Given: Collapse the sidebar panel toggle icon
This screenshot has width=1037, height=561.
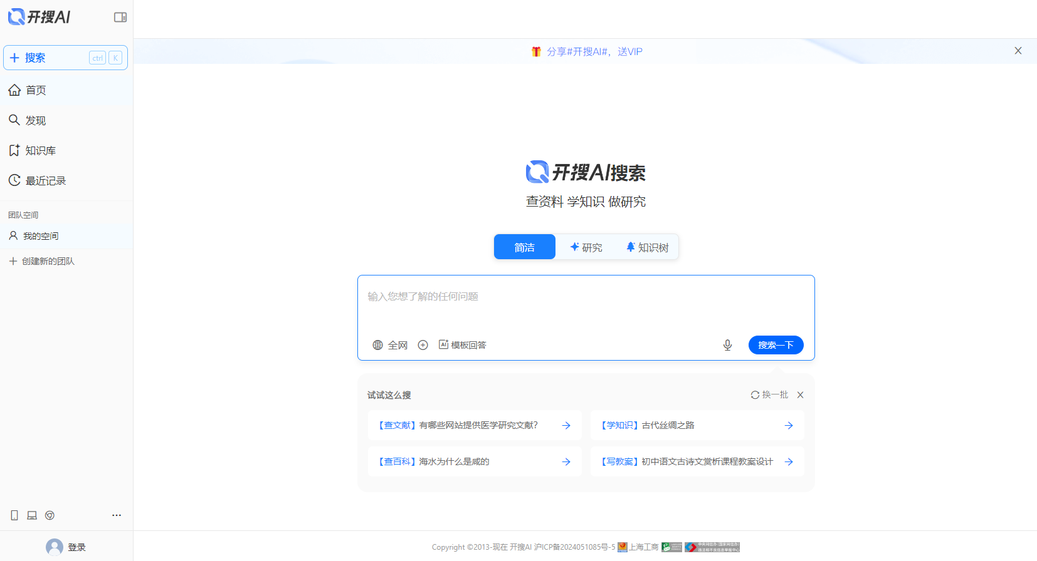Looking at the screenshot, I should click(x=120, y=17).
